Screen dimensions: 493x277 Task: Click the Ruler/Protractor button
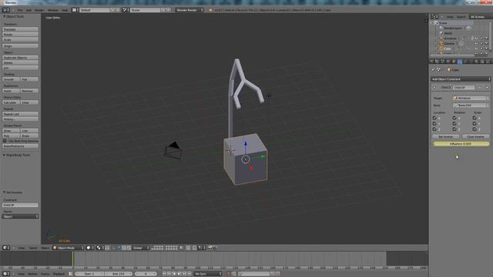pyautogui.click(x=21, y=146)
